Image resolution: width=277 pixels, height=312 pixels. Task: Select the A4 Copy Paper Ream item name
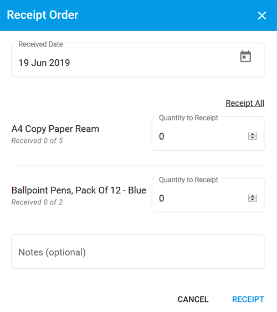point(55,129)
